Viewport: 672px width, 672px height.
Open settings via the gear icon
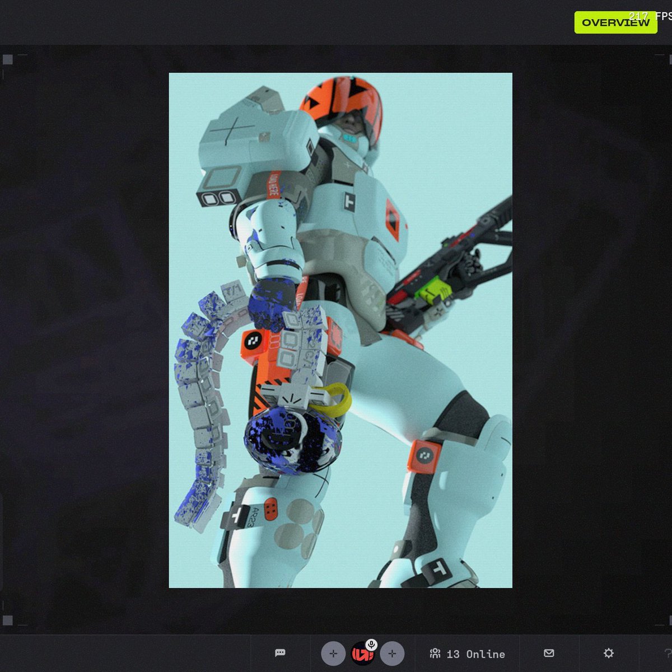(x=609, y=653)
